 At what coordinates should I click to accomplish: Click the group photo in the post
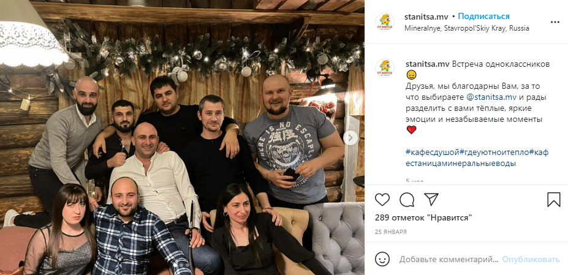[x=182, y=138]
